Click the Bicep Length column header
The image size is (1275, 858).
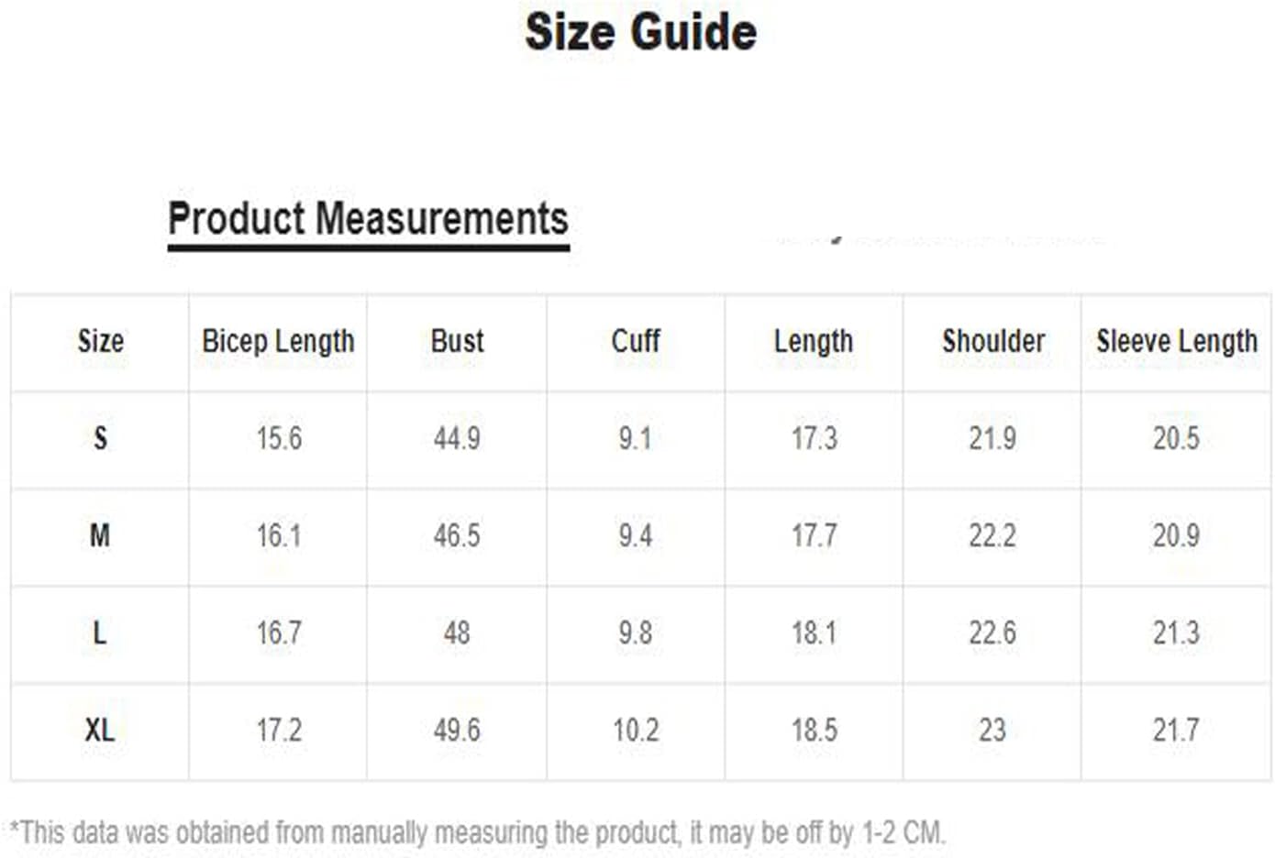(278, 342)
